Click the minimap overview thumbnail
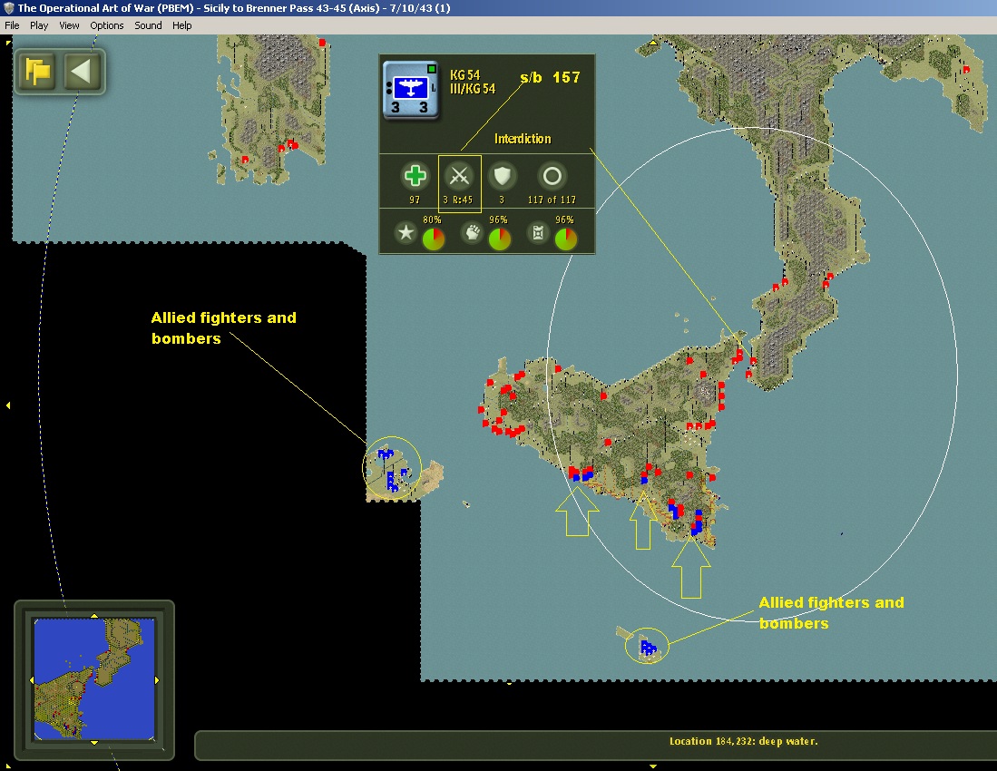Viewport: 997px width, 771px height. coord(94,679)
